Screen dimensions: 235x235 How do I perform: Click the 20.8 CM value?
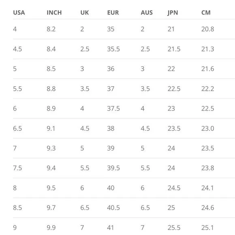tap(207, 29)
